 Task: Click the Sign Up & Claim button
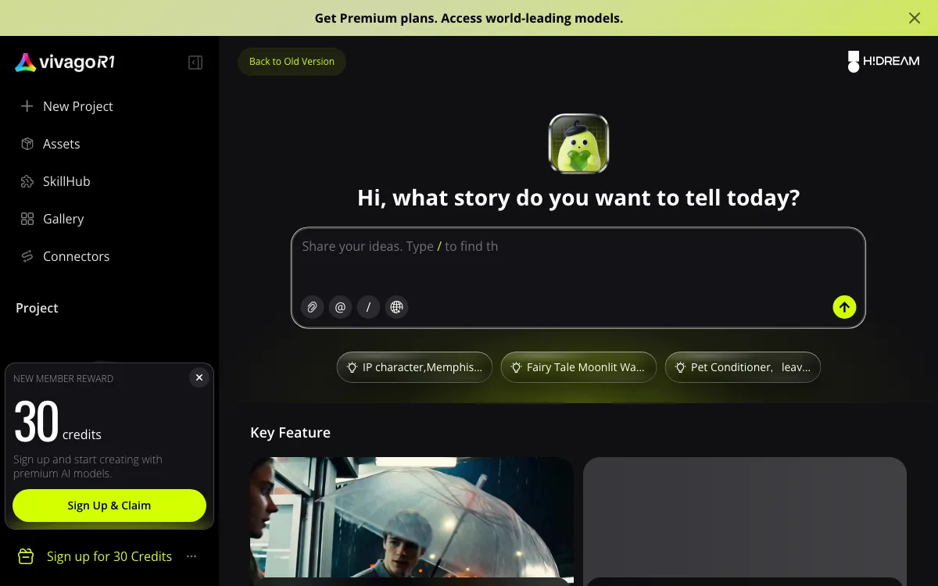pyautogui.click(x=109, y=506)
